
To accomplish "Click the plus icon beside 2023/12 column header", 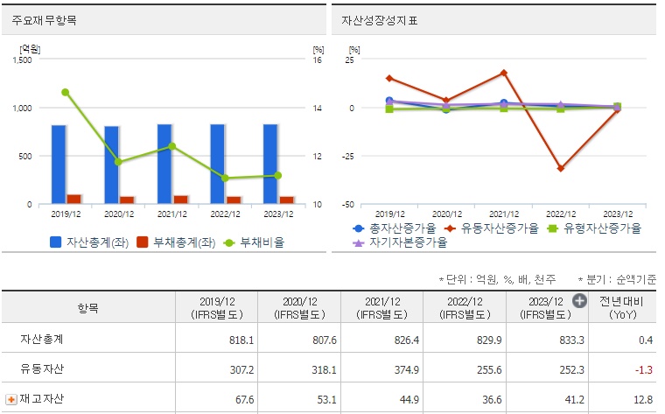I will pos(579,301).
